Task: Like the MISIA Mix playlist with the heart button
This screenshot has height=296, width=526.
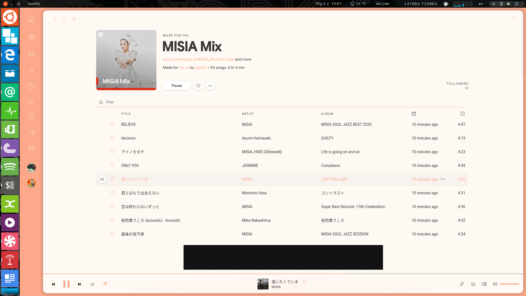Action: point(199,86)
